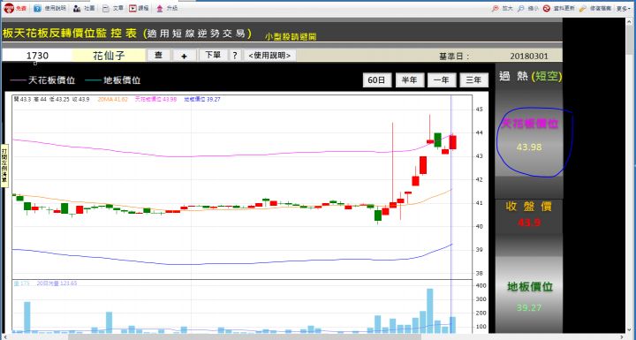The height and width of the screenshot is (340, 636).
Task: Click the horizontal scrollbar right arrow
Action: pos(623,336)
